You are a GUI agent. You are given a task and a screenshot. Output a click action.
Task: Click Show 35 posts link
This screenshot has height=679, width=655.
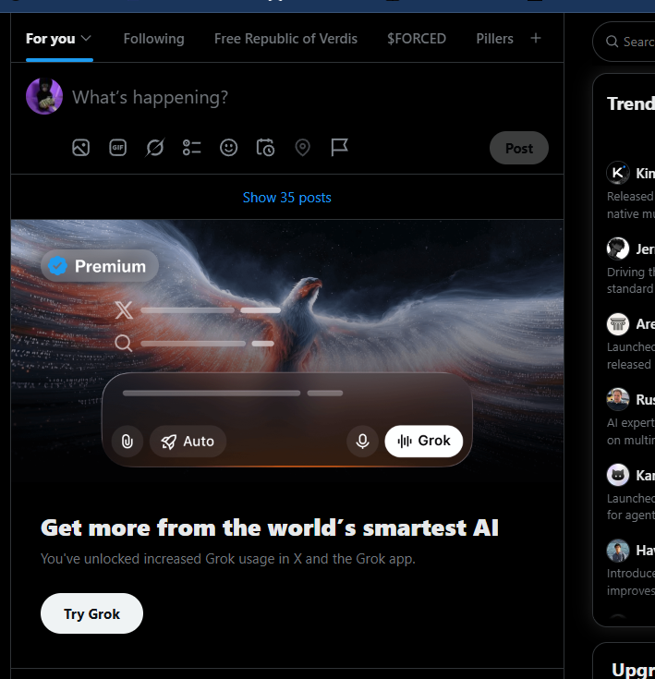coord(287,198)
